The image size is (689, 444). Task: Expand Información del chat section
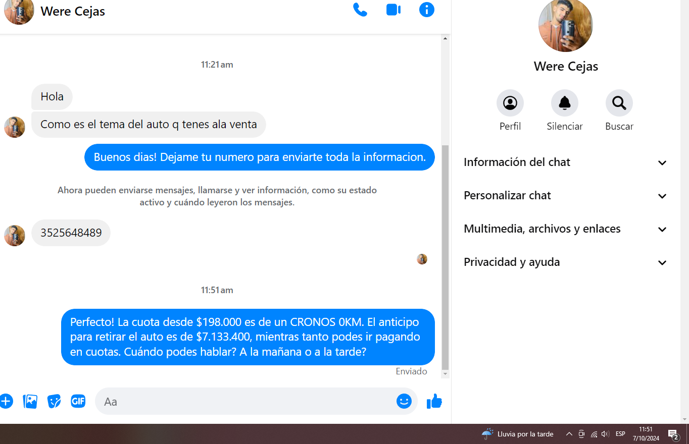tap(565, 162)
